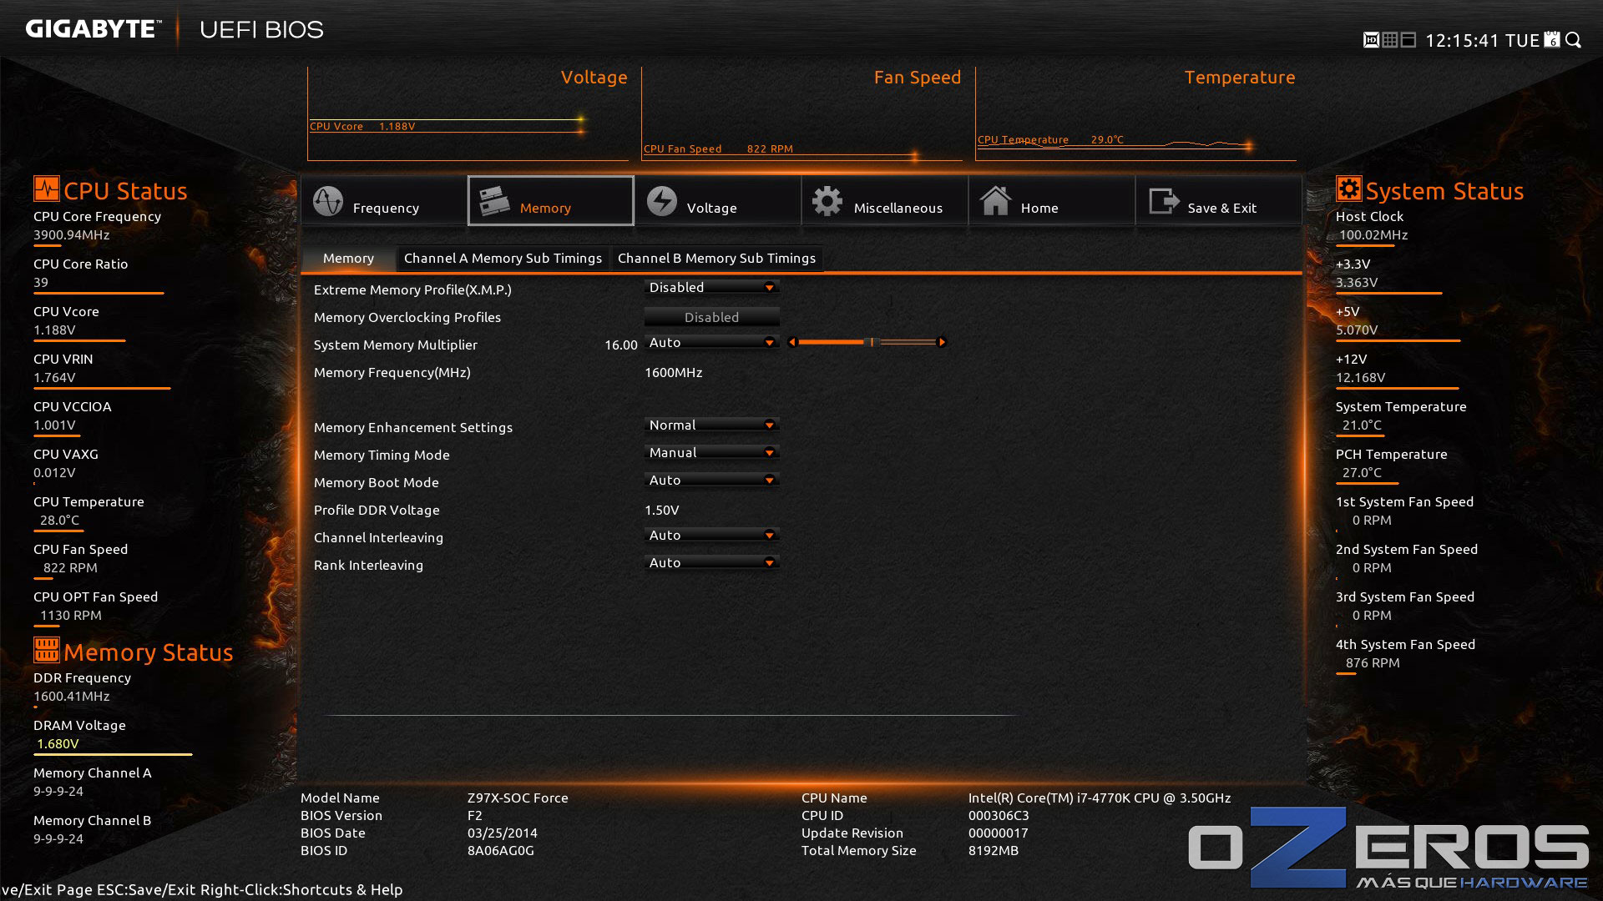Click the PCH Temperature 27.0°C reading
This screenshot has height=901, width=1603.
tap(1362, 473)
